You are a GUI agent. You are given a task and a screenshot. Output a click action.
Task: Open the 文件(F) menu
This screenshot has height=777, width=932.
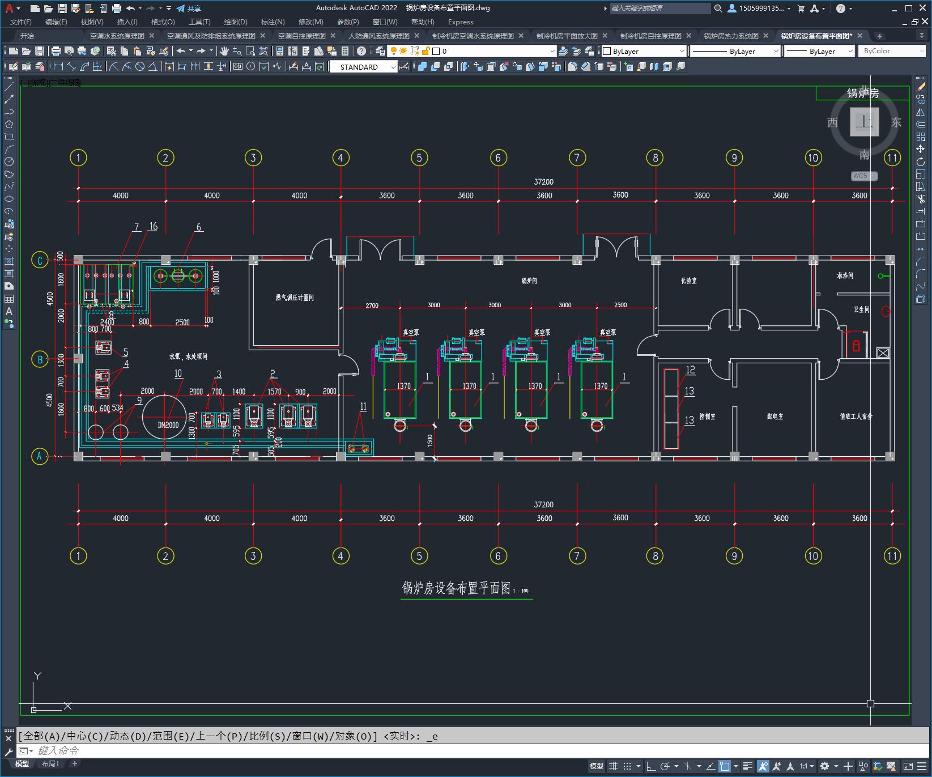(21, 22)
